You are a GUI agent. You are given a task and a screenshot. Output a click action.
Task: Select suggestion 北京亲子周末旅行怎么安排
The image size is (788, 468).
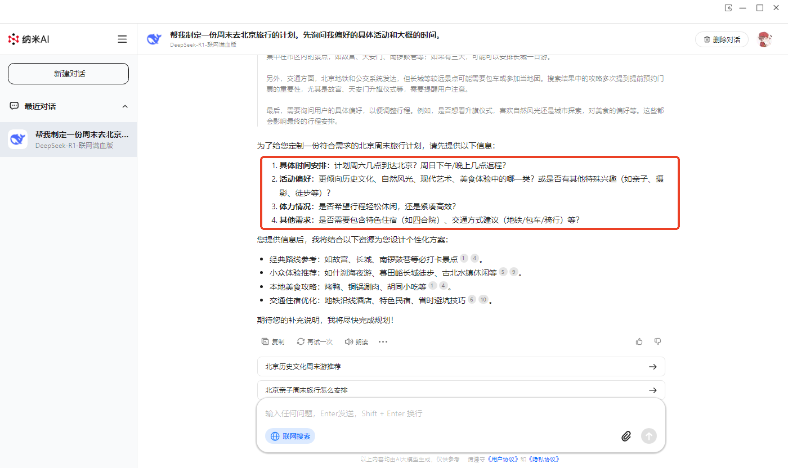[x=461, y=390]
